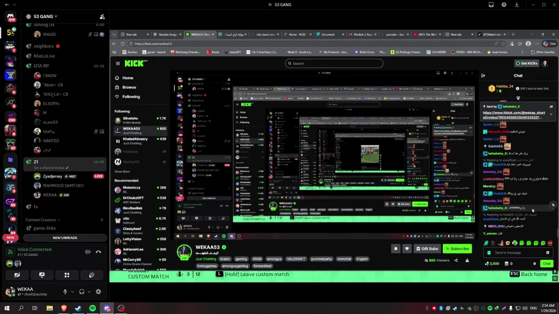Open the server icon with blue X logo
Image resolution: width=559 pixels, height=314 pixels.
coord(10,75)
